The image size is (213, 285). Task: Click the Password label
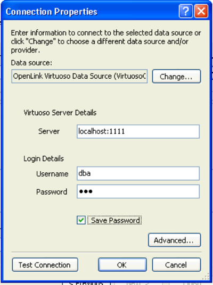(52, 192)
